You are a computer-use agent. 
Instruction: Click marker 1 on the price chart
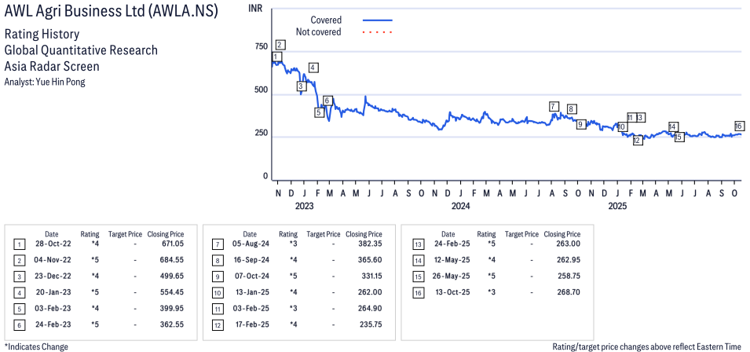tap(276, 57)
